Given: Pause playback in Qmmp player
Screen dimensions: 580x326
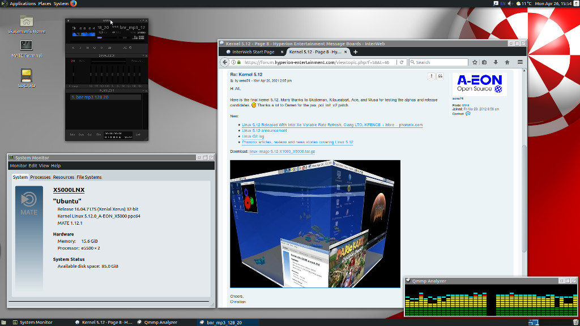Looking at the screenshot, I should [x=87, y=48].
